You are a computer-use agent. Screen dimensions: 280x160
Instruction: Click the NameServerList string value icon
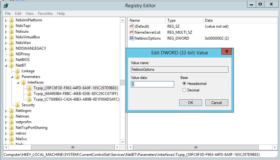(x=132, y=32)
